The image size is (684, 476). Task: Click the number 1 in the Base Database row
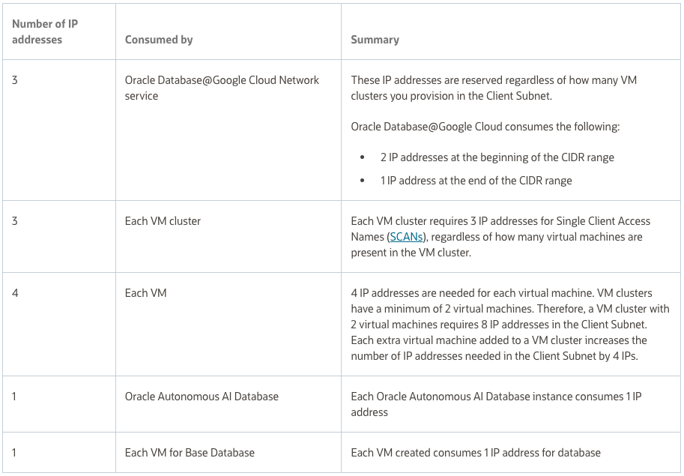(14, 453)
